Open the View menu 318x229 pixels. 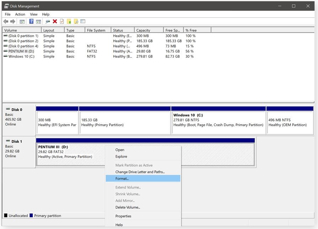point(34,14)
